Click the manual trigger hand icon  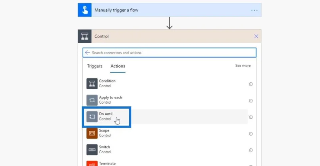click(84, 10)
